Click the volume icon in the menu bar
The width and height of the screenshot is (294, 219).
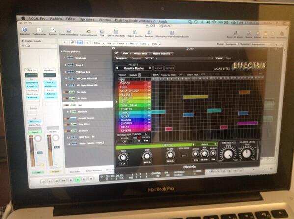(x=208, y=22)
